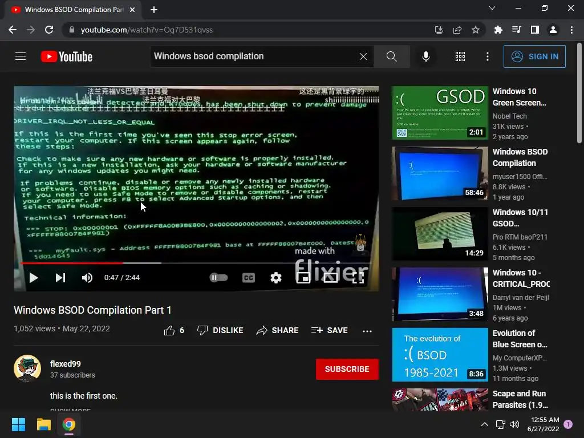The image size is (584, 438).
Task: Open the tab search chevron dropdown
Action: tap(492, 8)
